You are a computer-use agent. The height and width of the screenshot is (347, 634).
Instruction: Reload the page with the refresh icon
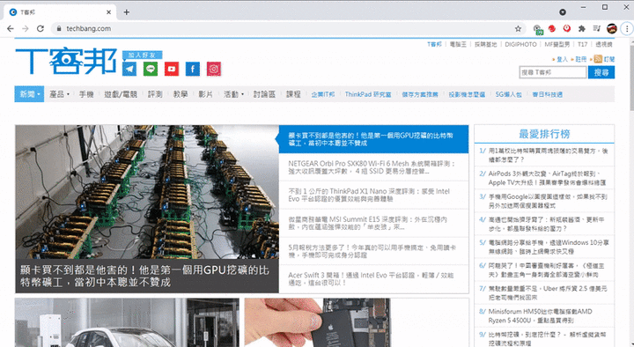pos(40,29)
